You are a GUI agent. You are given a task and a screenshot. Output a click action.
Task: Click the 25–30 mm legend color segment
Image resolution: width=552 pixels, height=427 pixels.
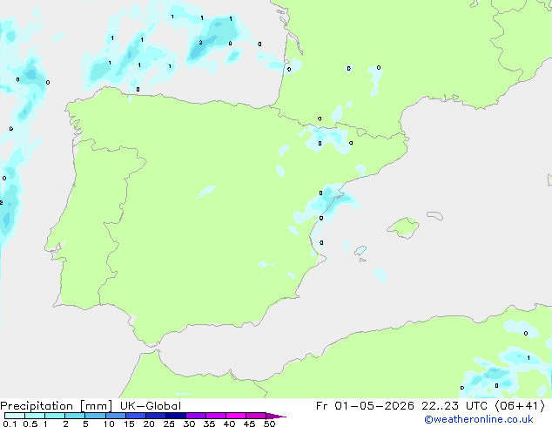coord(176,416)
